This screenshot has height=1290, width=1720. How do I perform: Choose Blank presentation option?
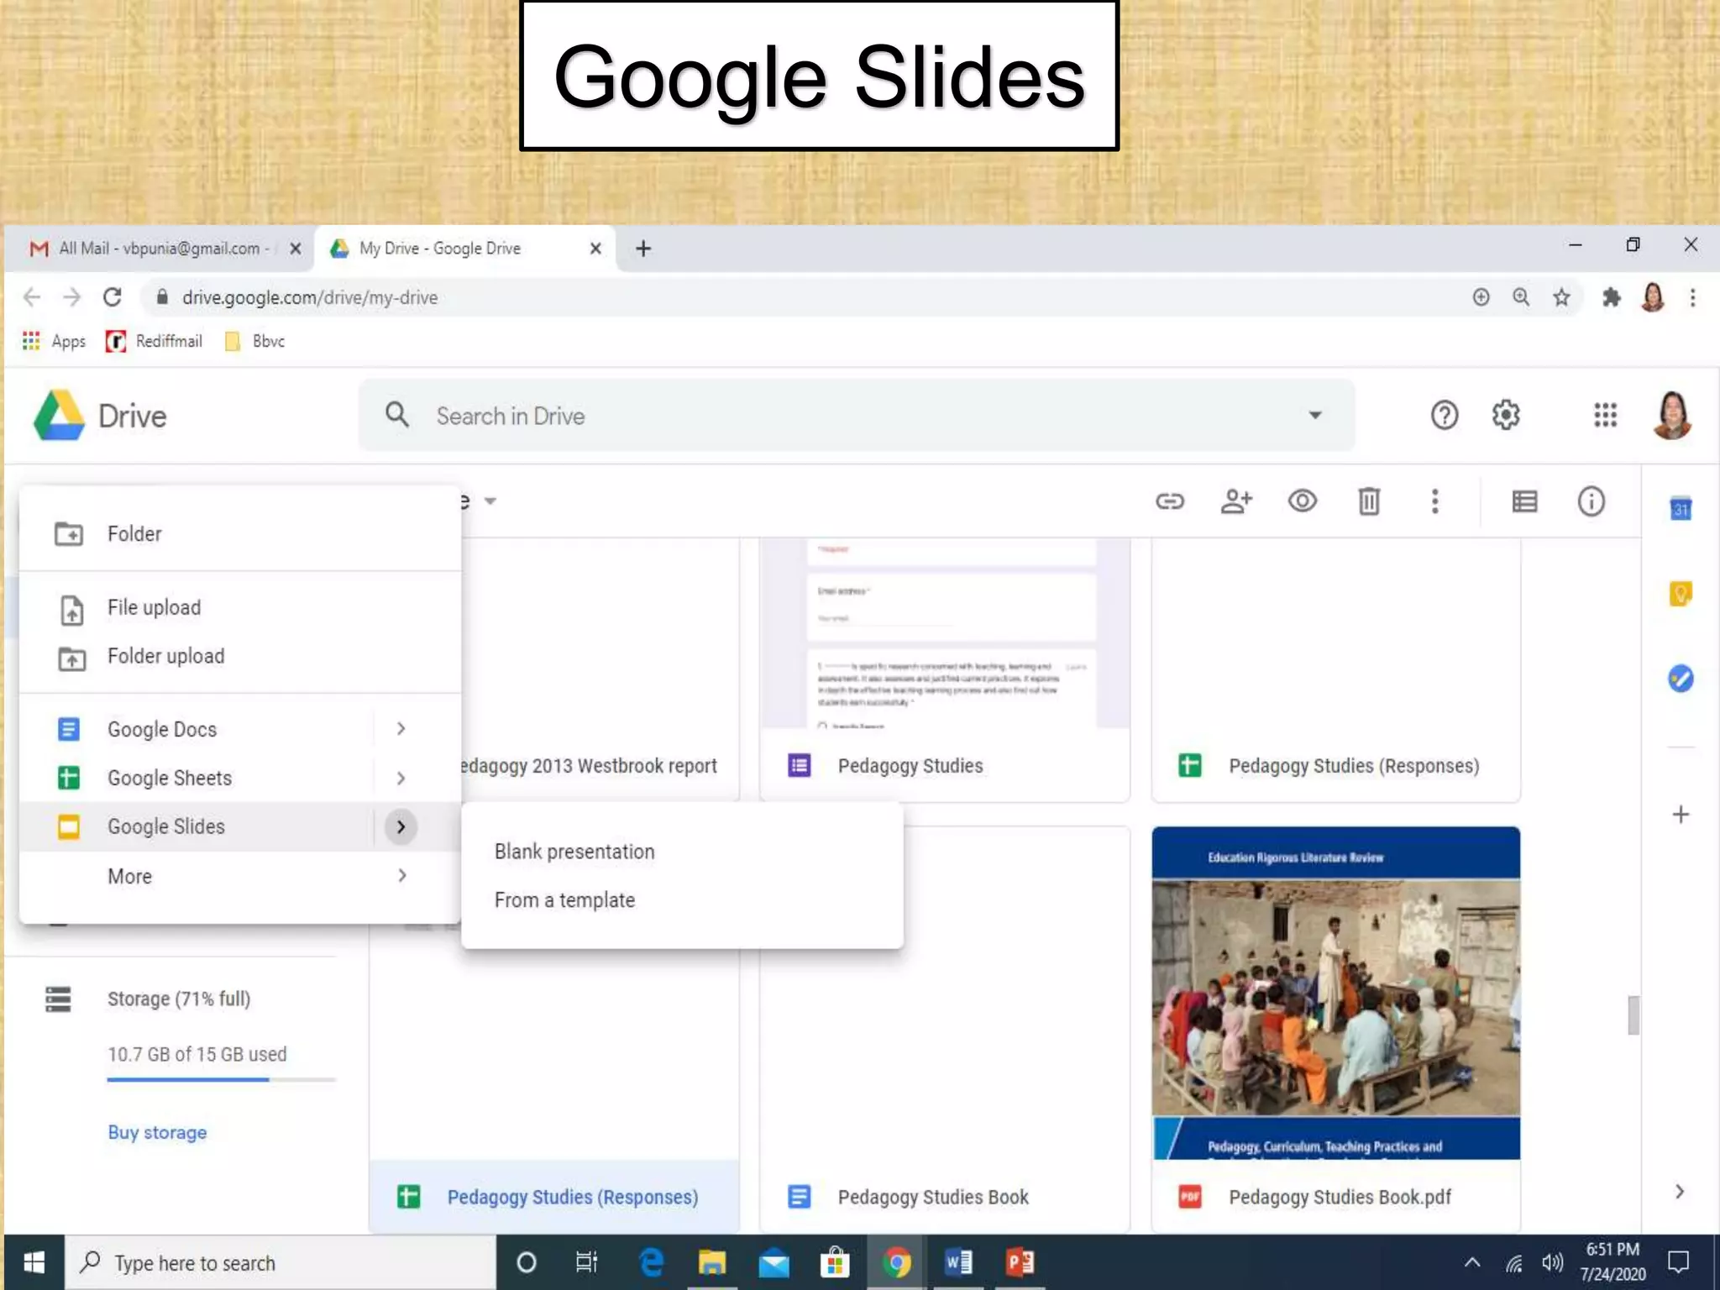pos(574,852)
